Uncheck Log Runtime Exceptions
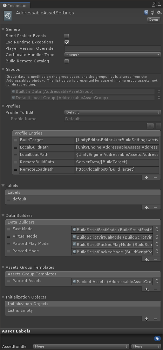The width and height of the screenshot is (163, 350). pos(67,42)
